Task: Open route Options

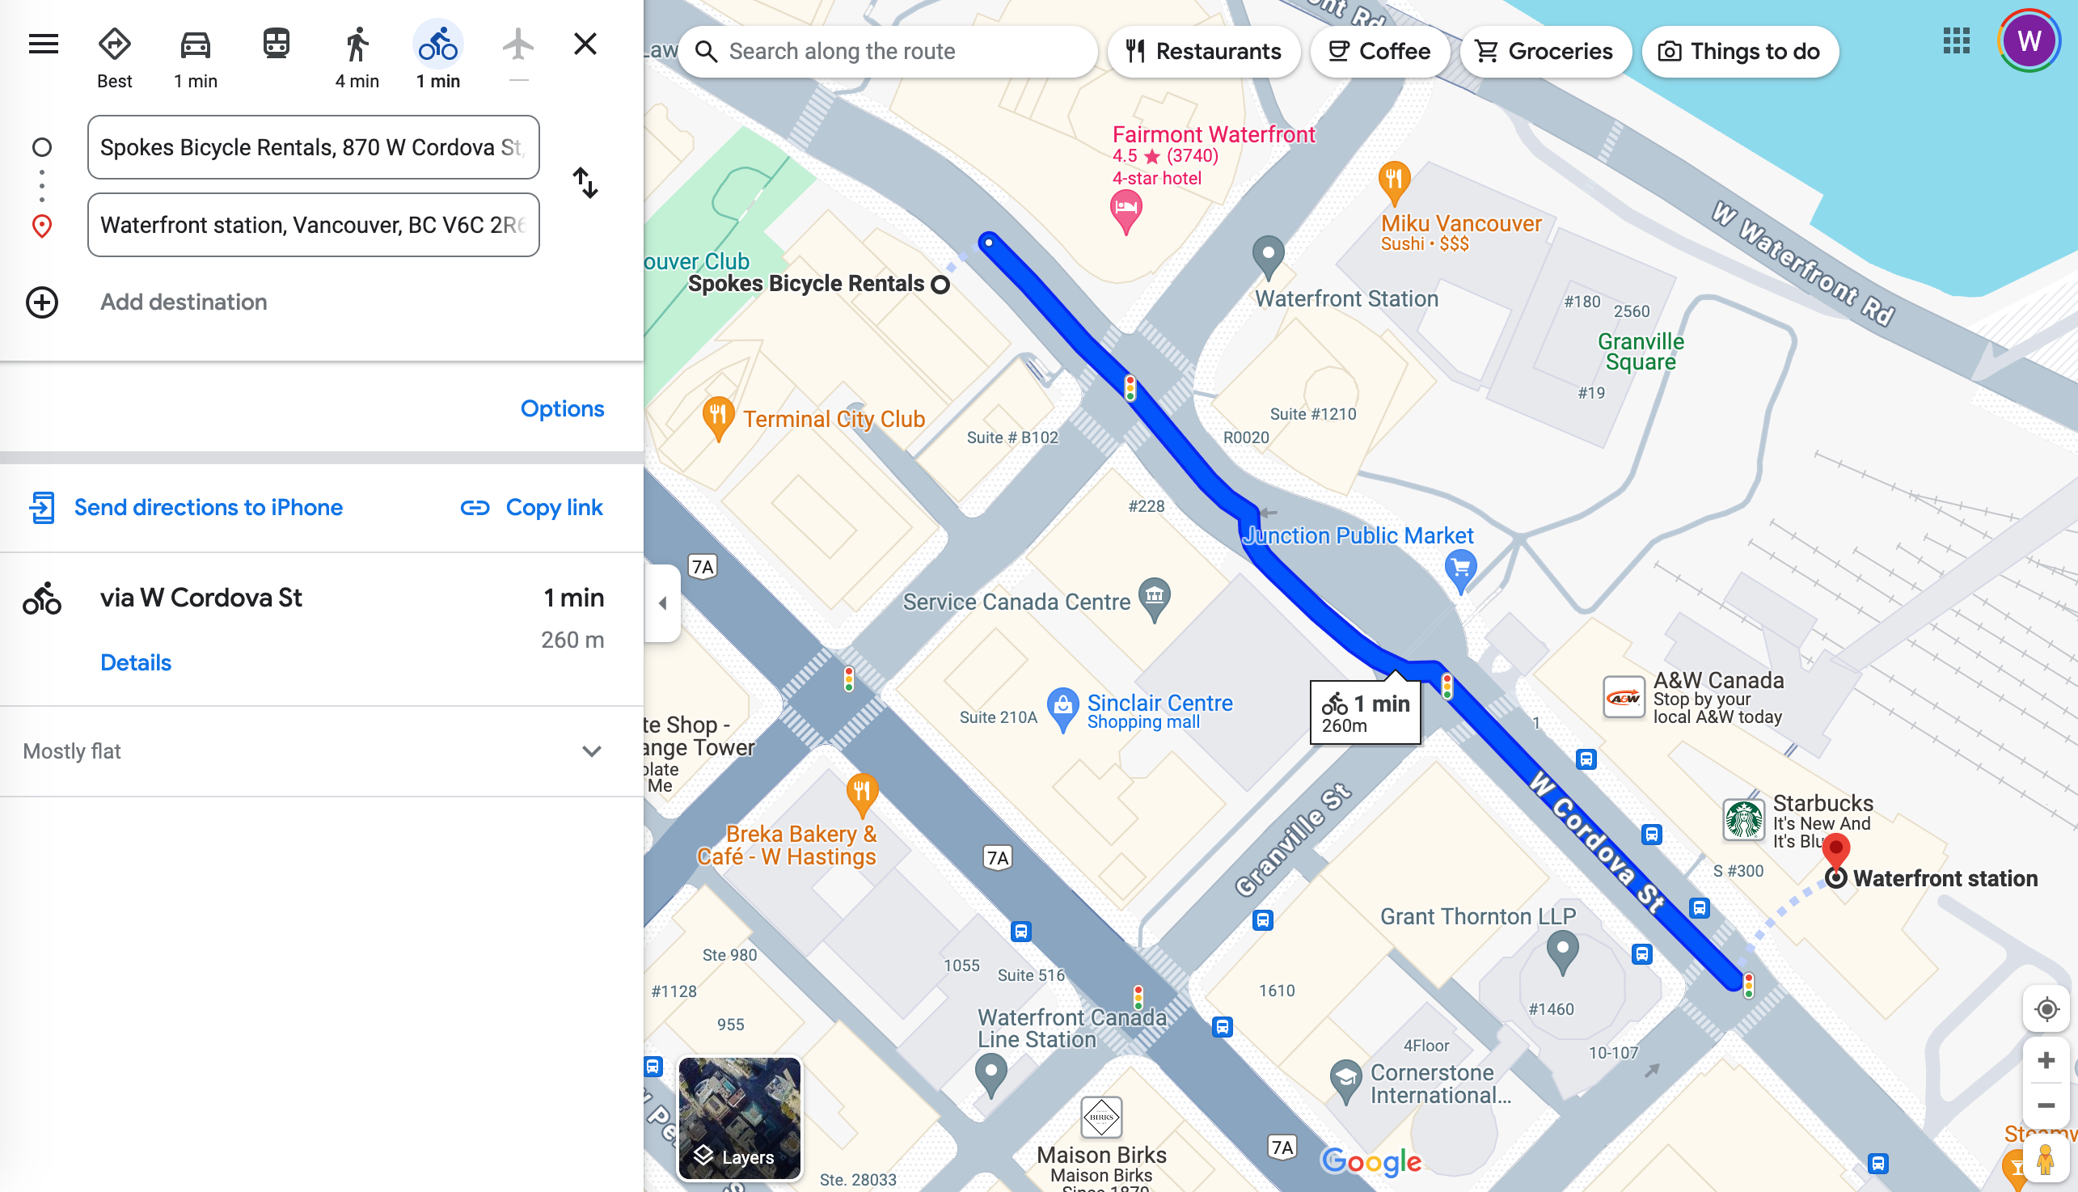Action: point(562,408)
